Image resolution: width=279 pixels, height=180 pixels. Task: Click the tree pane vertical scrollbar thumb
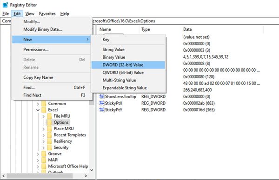[92, 102]
